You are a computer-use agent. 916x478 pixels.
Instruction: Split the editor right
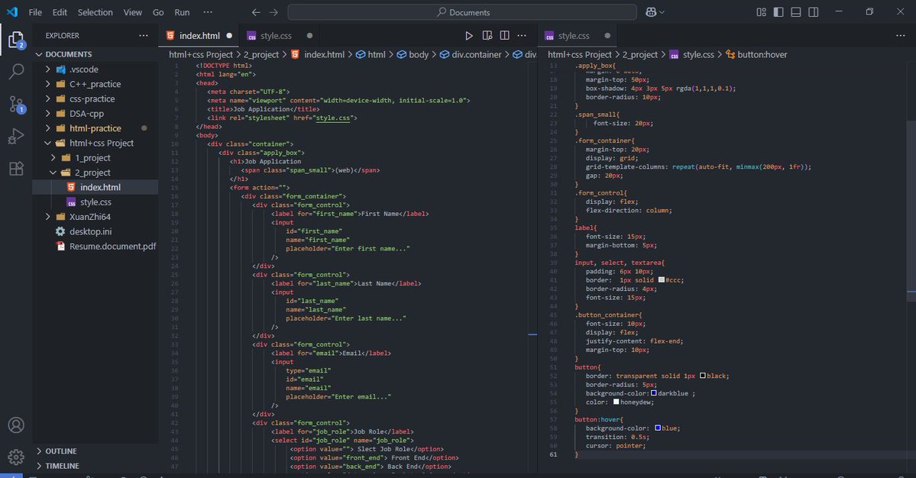click(x=504, y=36)
